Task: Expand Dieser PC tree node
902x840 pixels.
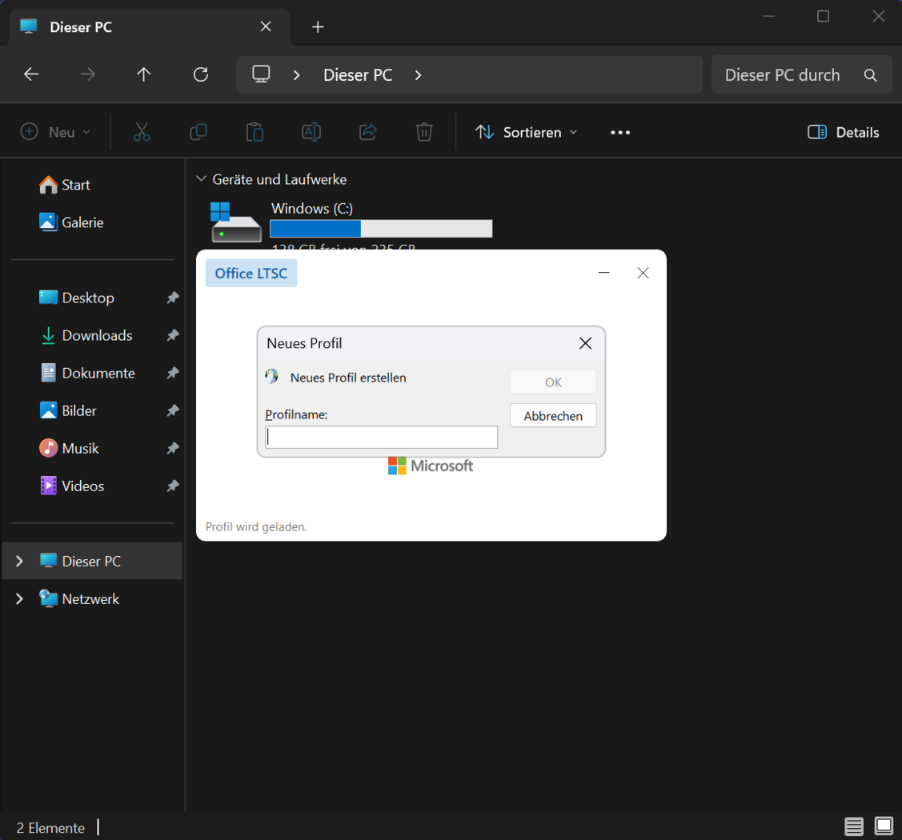Action: pyautogui.click(x=19, y=561)
